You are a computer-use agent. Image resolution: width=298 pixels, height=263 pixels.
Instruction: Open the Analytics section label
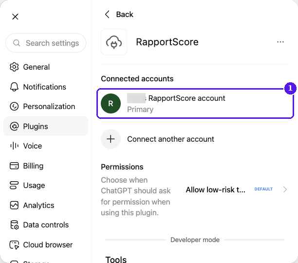click(x=38, y=206)
